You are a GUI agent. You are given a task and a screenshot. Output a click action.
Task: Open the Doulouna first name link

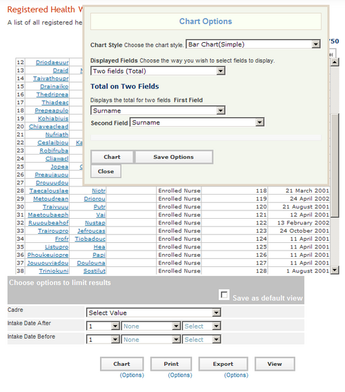click(91, 263)
